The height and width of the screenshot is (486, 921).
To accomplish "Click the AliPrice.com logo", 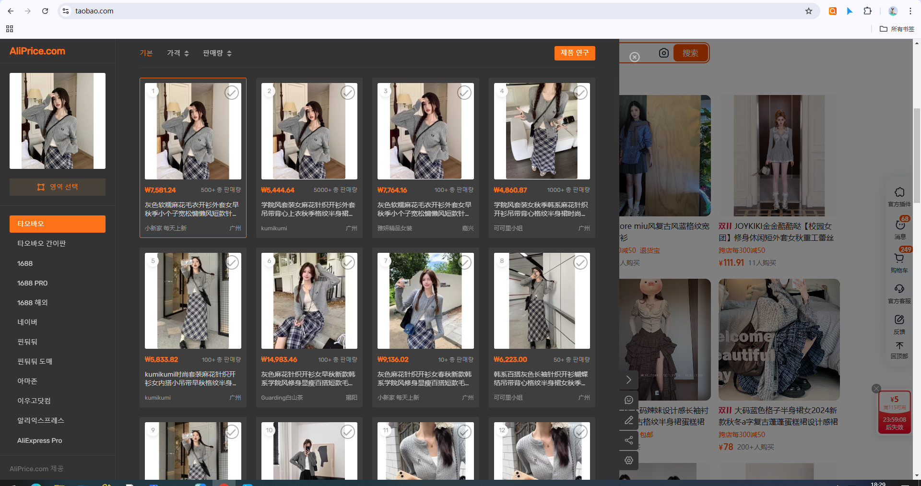I will tap(37, 51).
